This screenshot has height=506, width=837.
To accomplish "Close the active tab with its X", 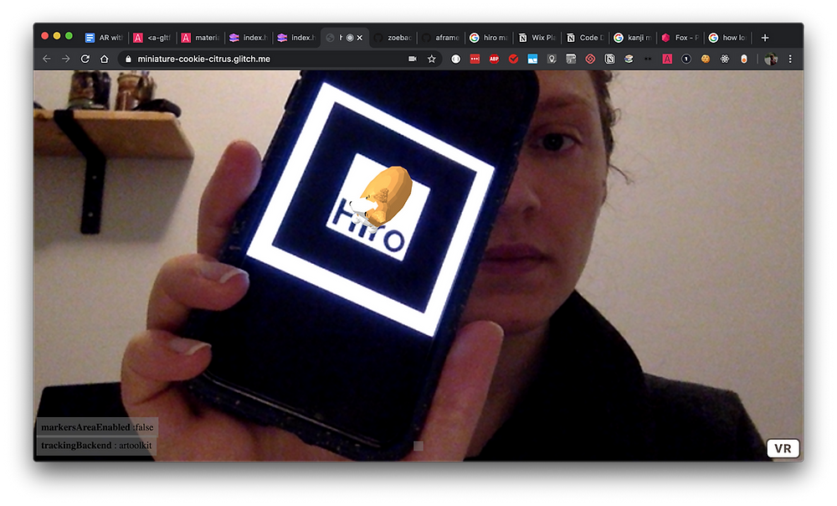I will [x=360, y=38].
